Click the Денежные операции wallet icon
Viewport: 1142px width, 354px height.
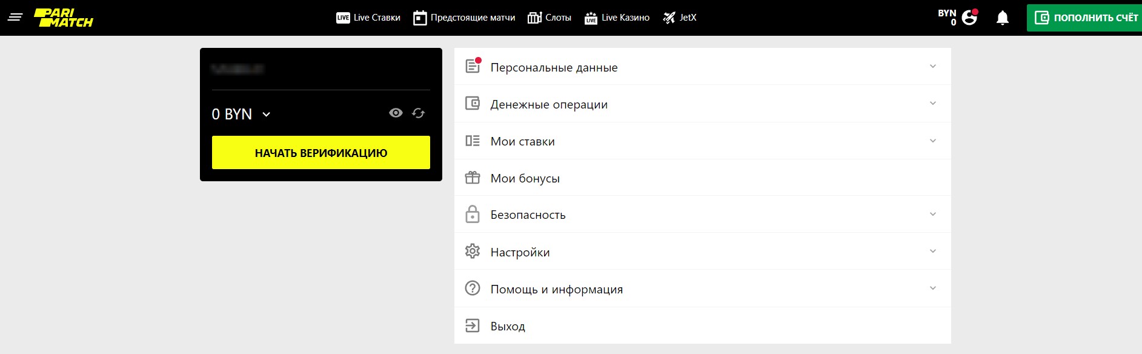tap(473, 104)
